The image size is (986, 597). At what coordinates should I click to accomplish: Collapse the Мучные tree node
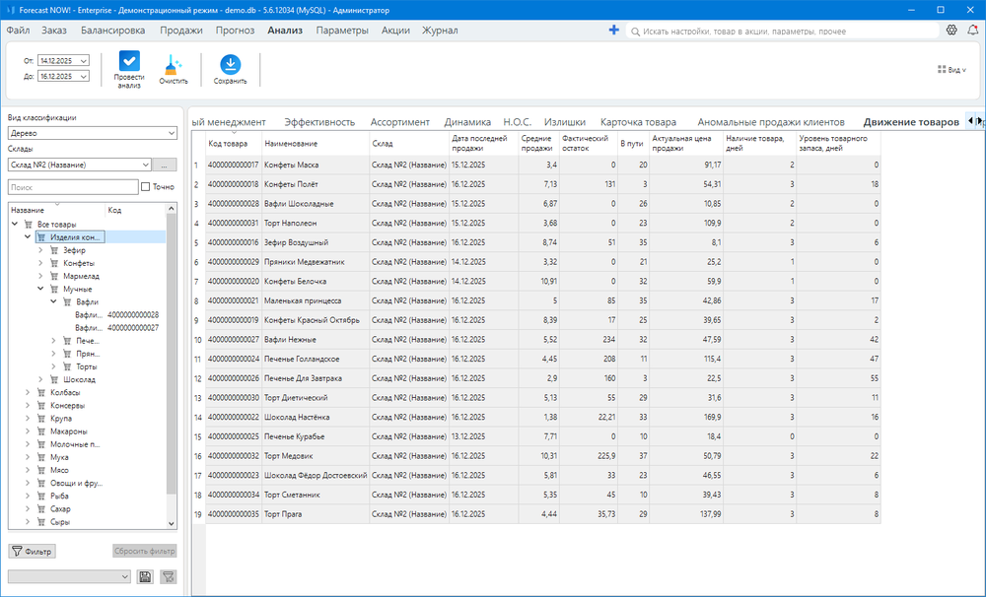pyautogui.click(x=40, y=289)
